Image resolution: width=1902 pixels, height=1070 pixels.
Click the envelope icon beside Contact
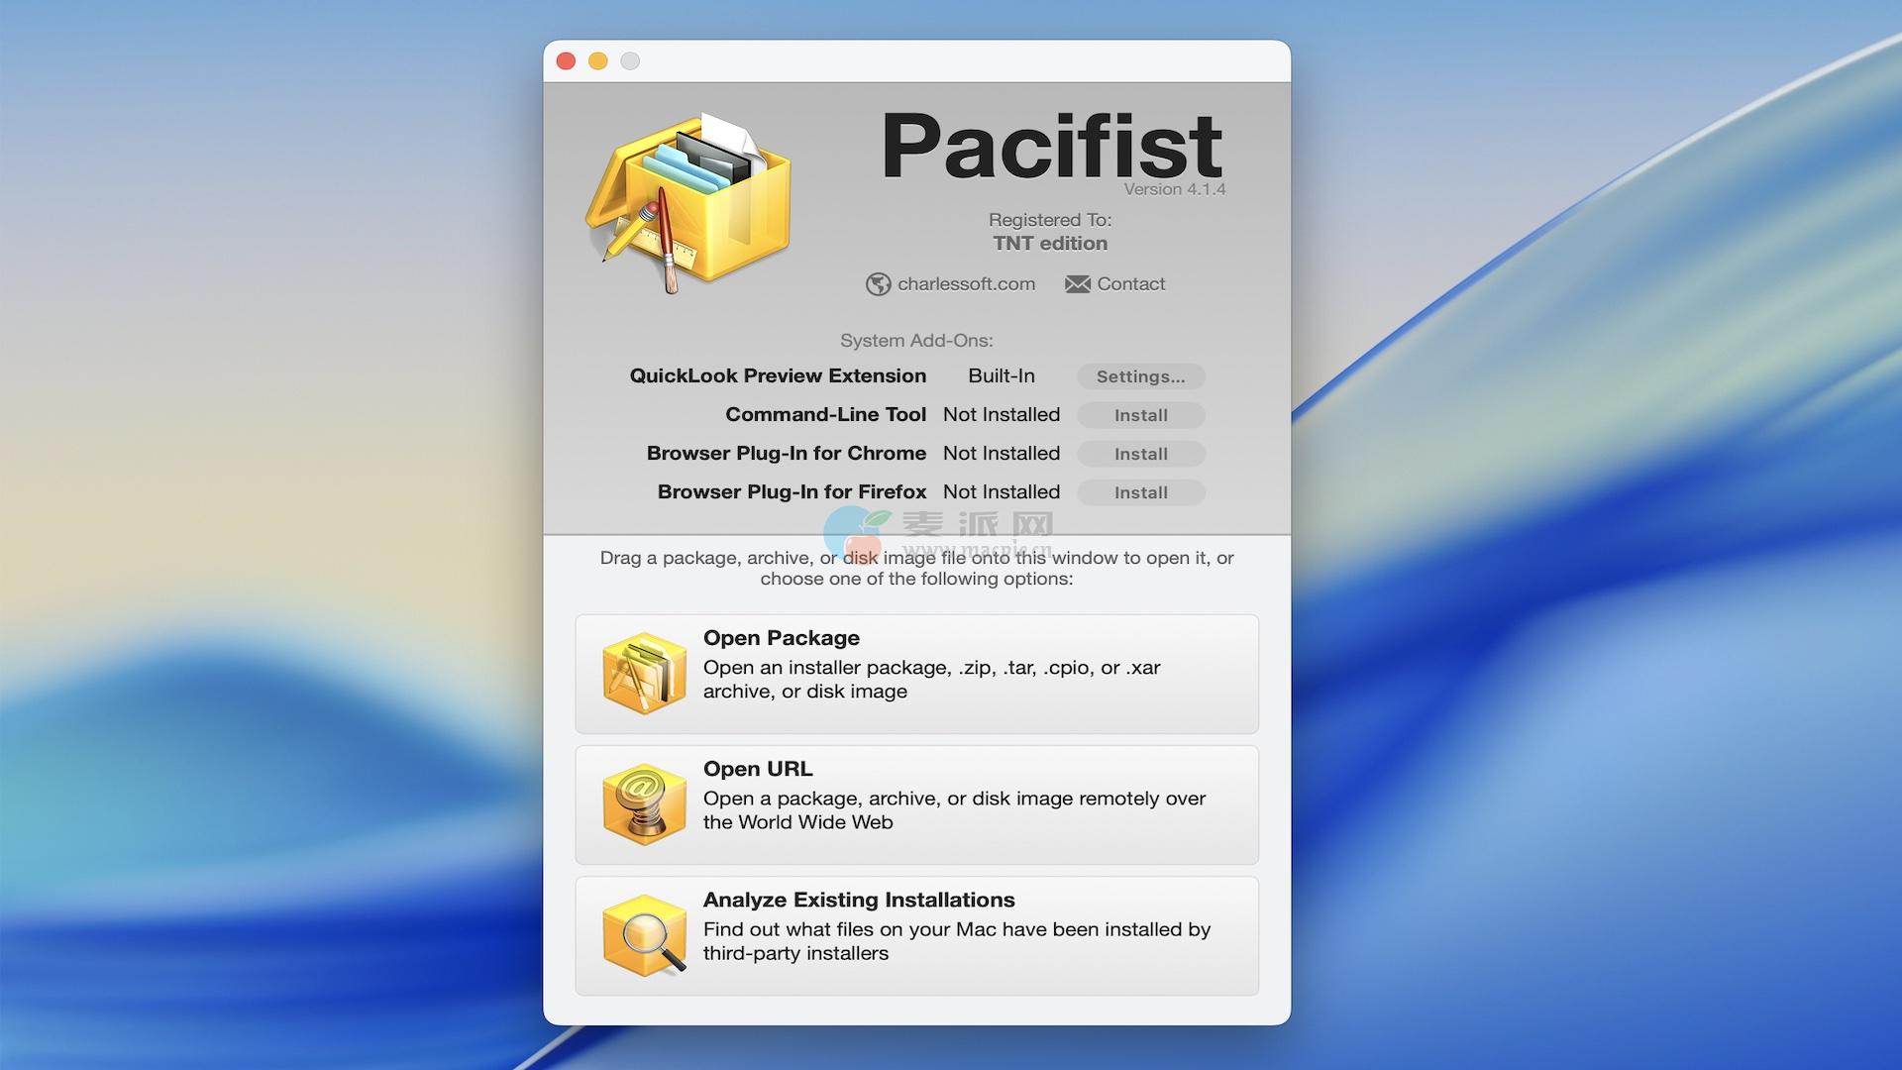click(x=1077, y=284)
